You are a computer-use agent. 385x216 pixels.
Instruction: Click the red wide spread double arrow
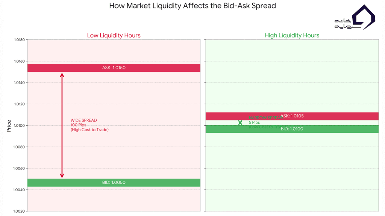62,125
